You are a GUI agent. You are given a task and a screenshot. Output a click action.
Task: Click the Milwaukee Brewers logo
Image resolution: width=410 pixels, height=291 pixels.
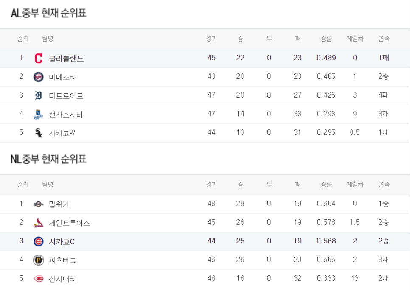click(x=39, y=204)
